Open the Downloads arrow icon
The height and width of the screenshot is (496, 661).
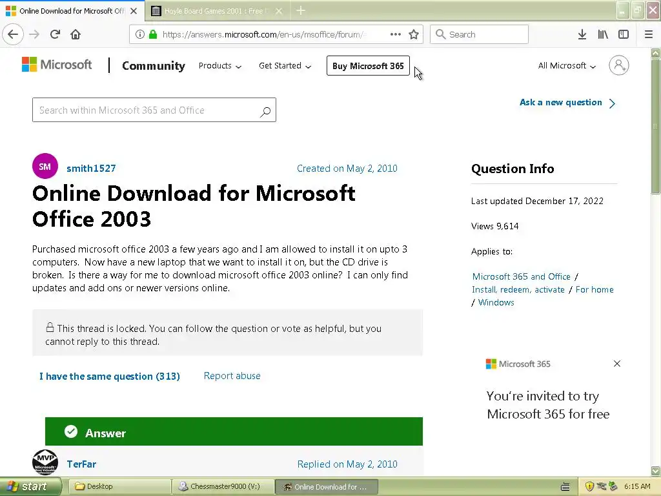pos(582,34)
